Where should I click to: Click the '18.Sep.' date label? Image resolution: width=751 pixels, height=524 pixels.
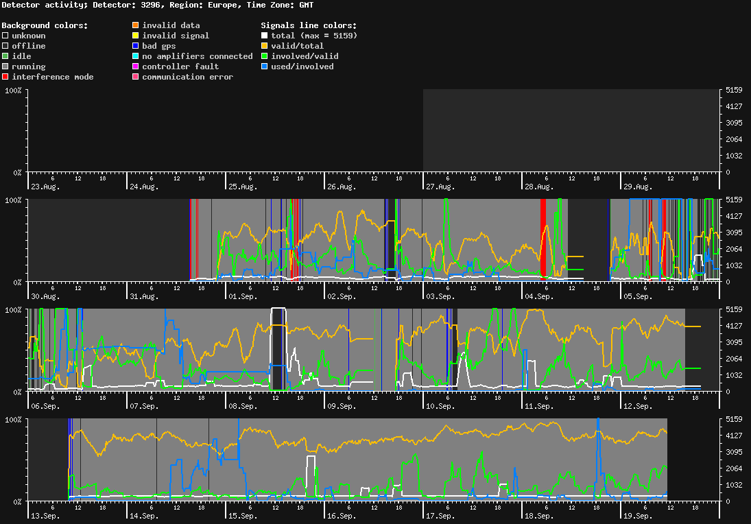(539, 516)
